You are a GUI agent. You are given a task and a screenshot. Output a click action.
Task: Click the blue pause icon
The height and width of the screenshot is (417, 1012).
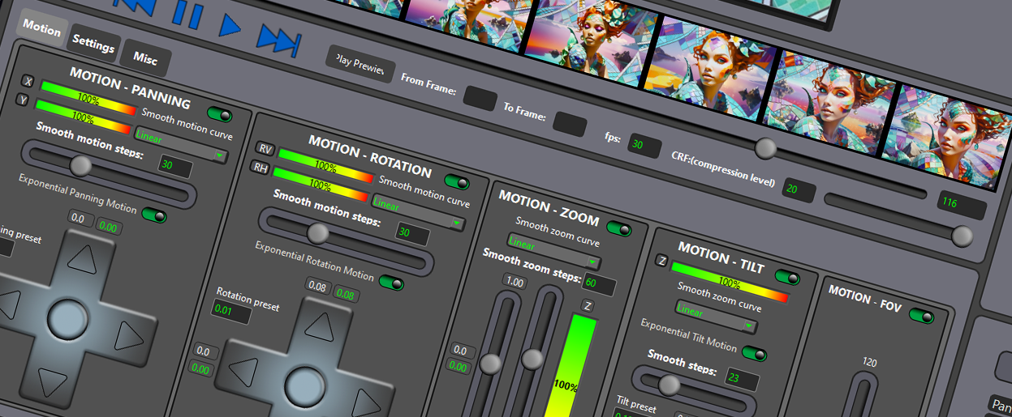187,14
